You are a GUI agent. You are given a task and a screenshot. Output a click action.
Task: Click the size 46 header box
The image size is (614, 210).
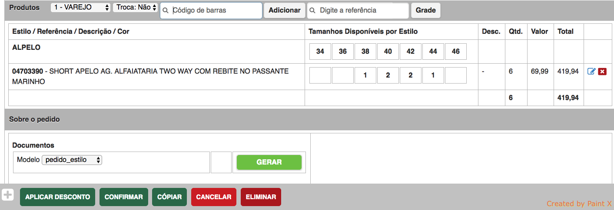(x=456, y=52)
